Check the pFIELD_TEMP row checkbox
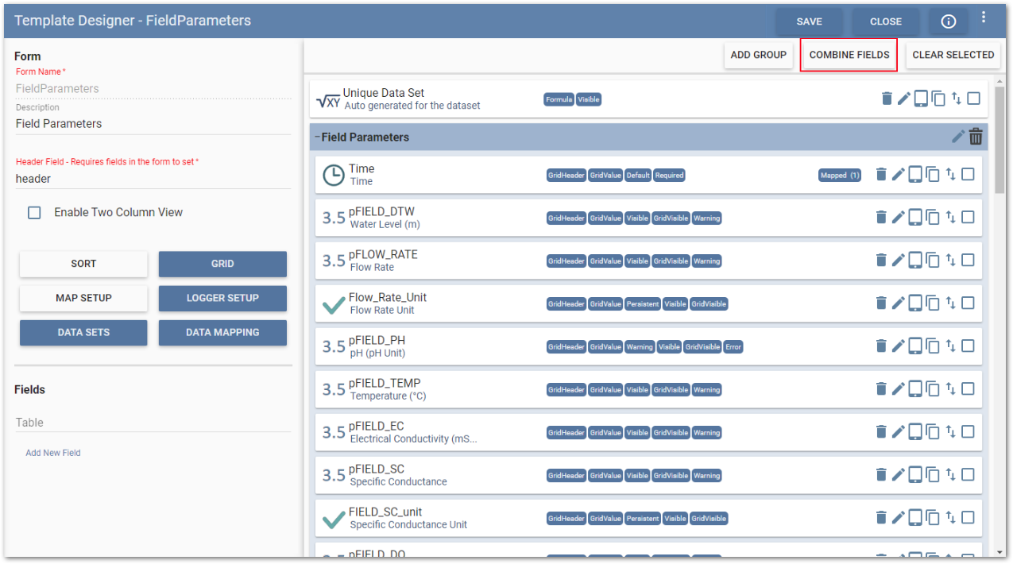The image size is (1013, 564). 968,388
